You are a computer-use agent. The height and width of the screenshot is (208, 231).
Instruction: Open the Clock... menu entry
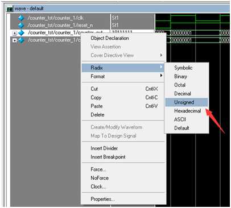point(98,186)
